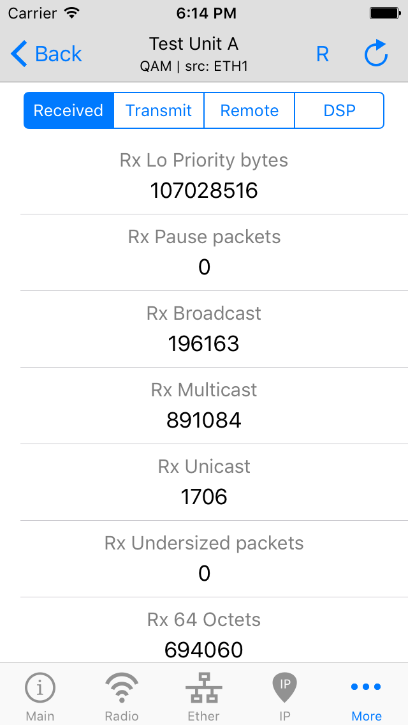Tap the Back button
The image size is (408, 725).
tap(47, 54)
